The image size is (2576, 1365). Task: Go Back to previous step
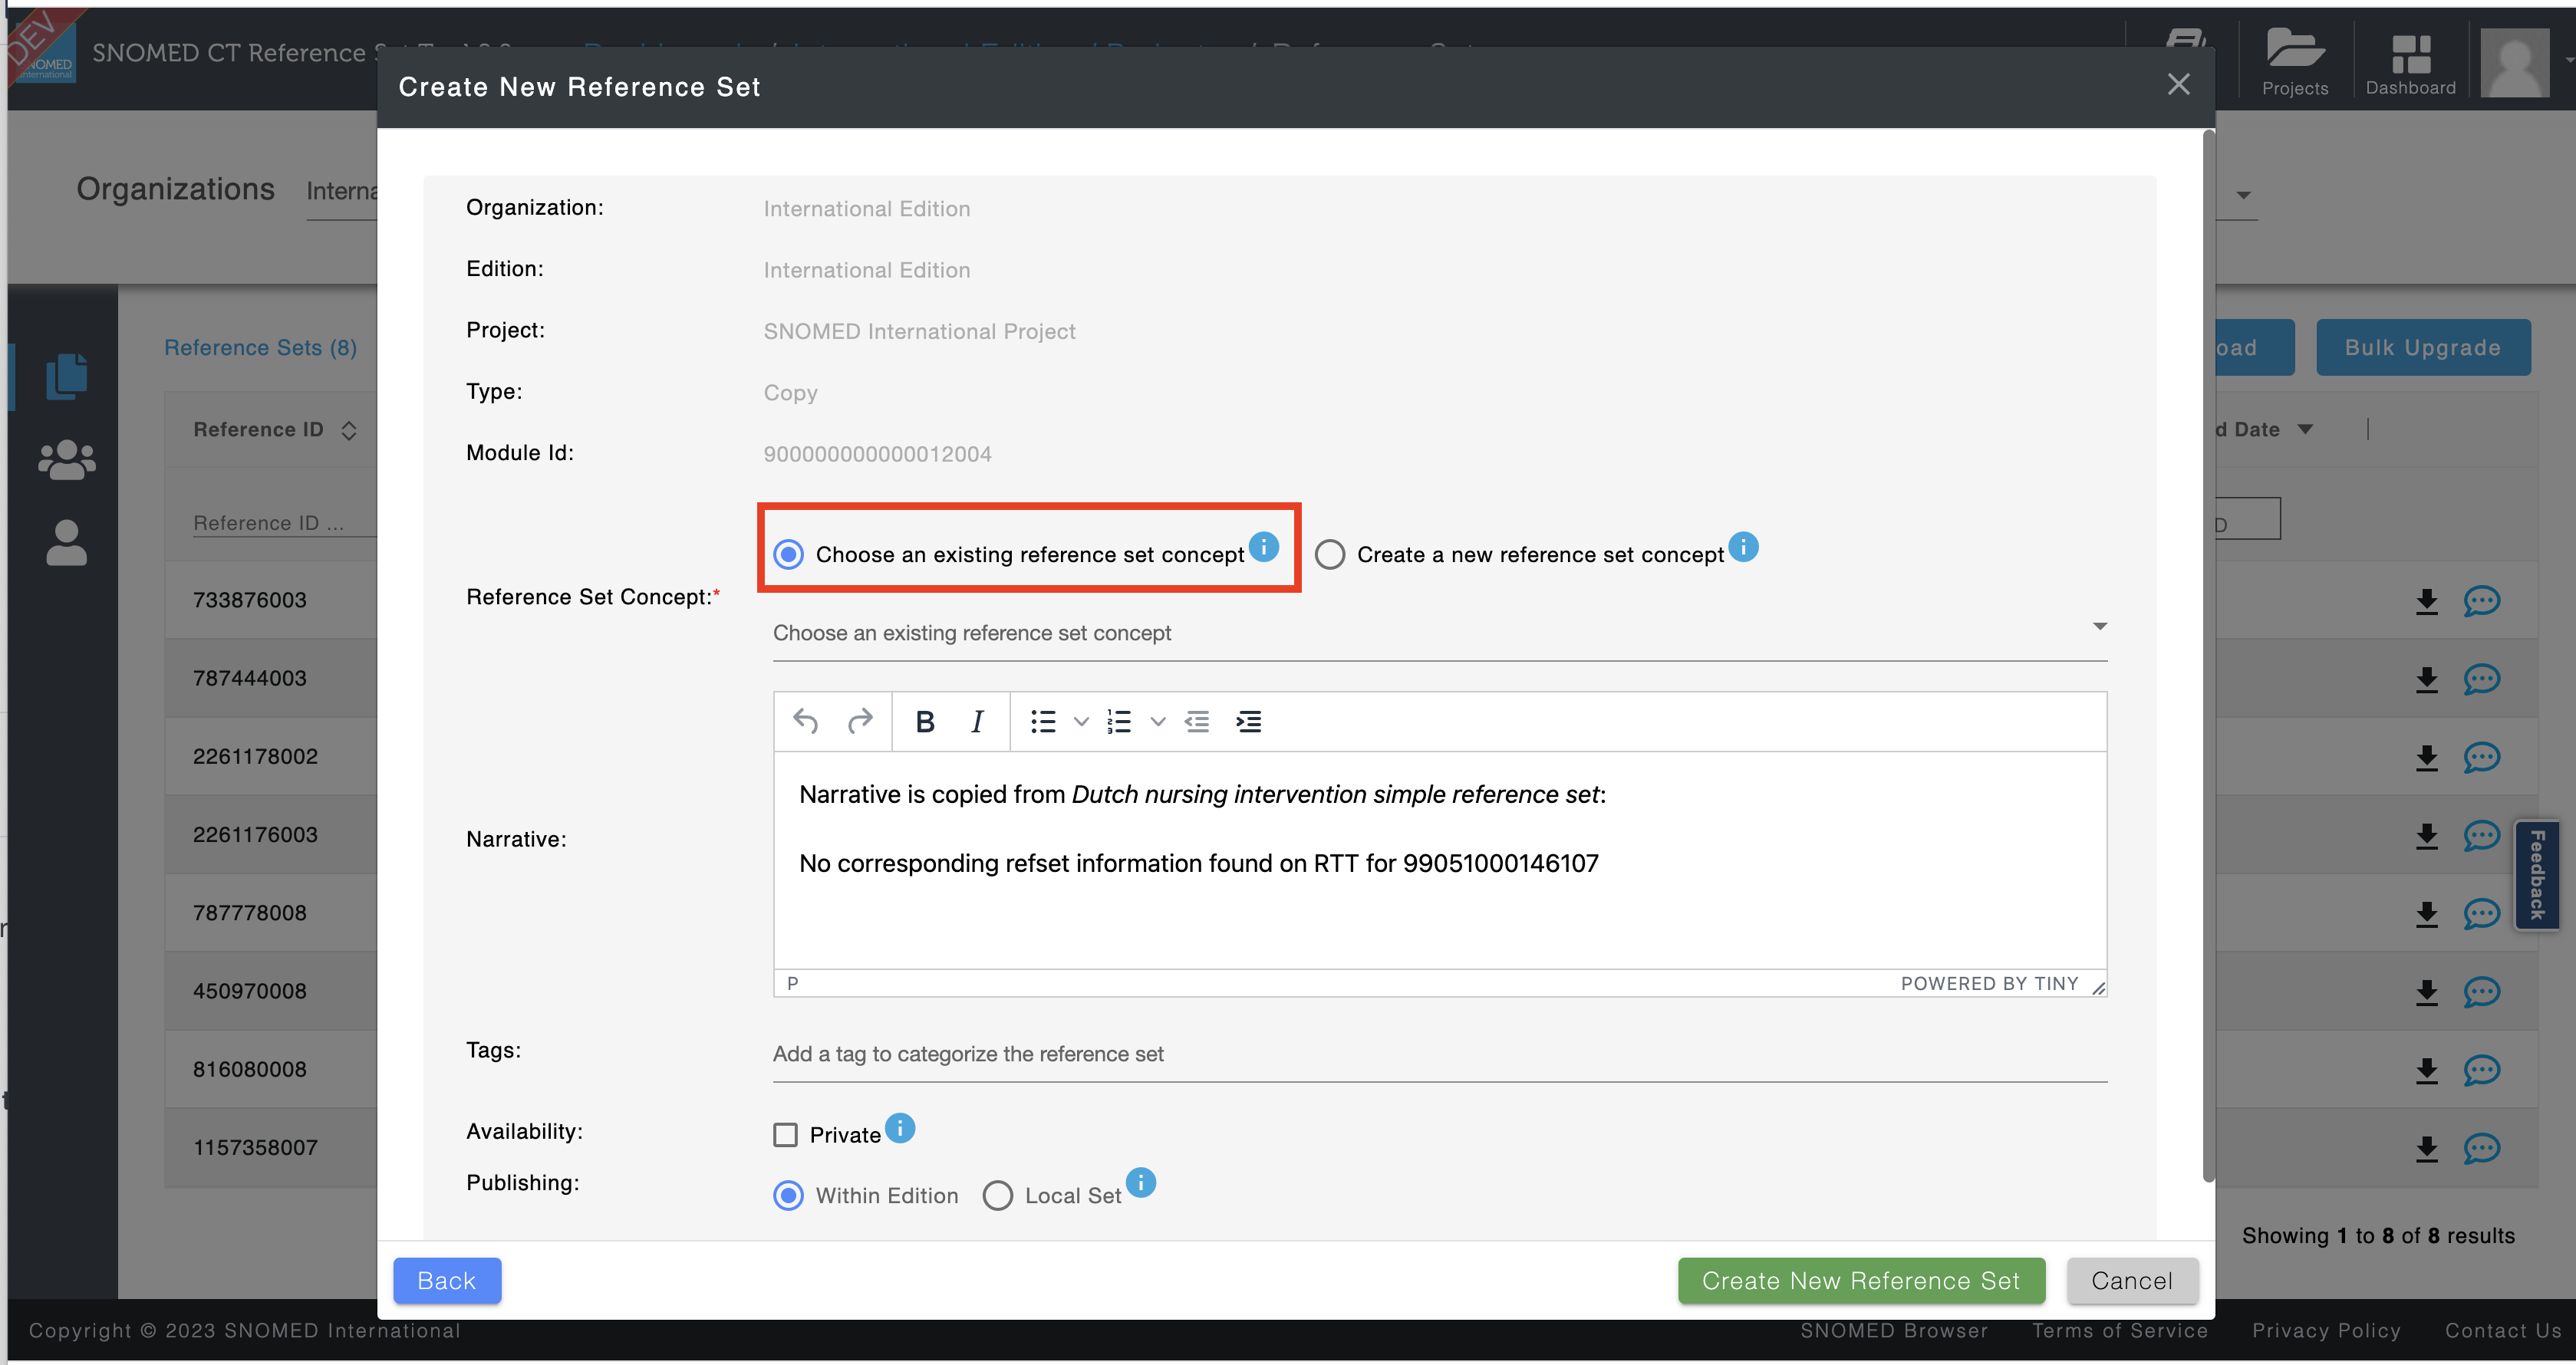click(447, 1281)
